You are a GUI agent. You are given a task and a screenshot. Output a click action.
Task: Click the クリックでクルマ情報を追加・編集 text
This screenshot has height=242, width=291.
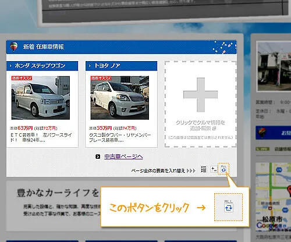[200, 125]
